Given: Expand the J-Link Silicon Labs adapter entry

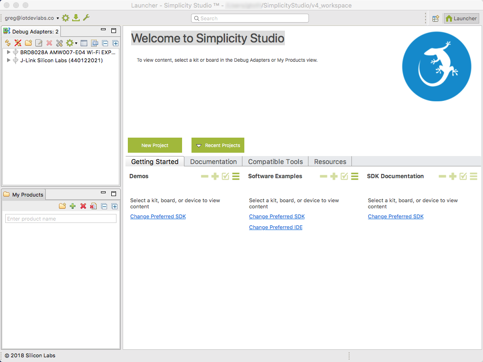Looking at the screenshot, I should point(8,60).
